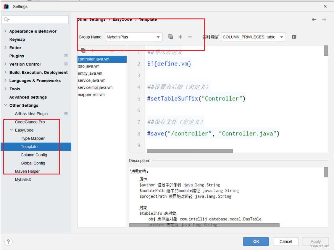Click the Cancel button
Image resolution: width=334 pixels, height=250 pixels.
pyautogui.click(x=285, y=241)
